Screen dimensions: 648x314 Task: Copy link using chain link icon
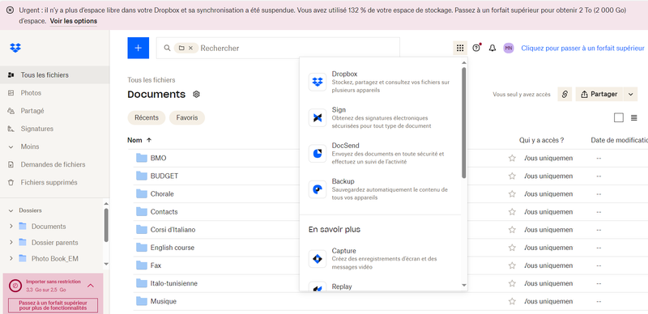(565, 94)
